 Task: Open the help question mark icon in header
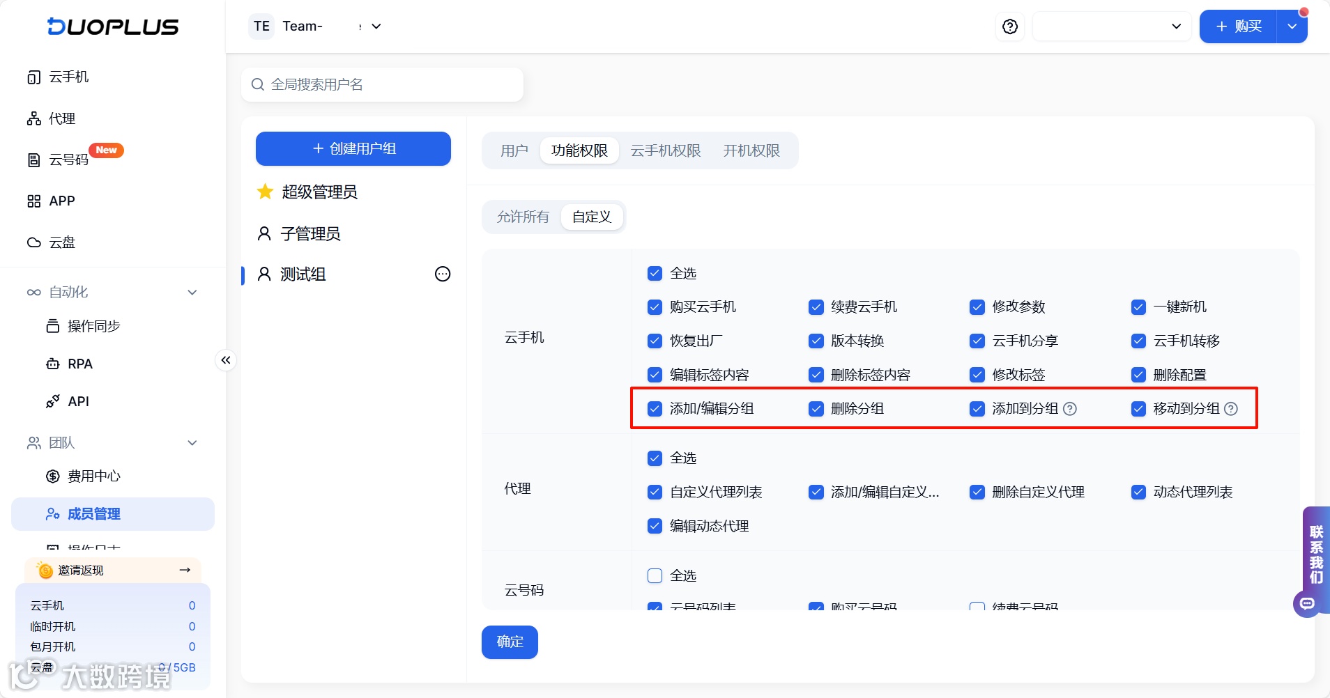point(1010,26)
